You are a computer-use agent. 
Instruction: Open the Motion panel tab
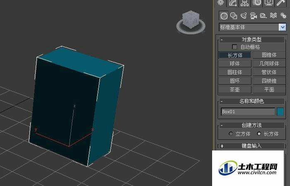[x=257, y=3]
